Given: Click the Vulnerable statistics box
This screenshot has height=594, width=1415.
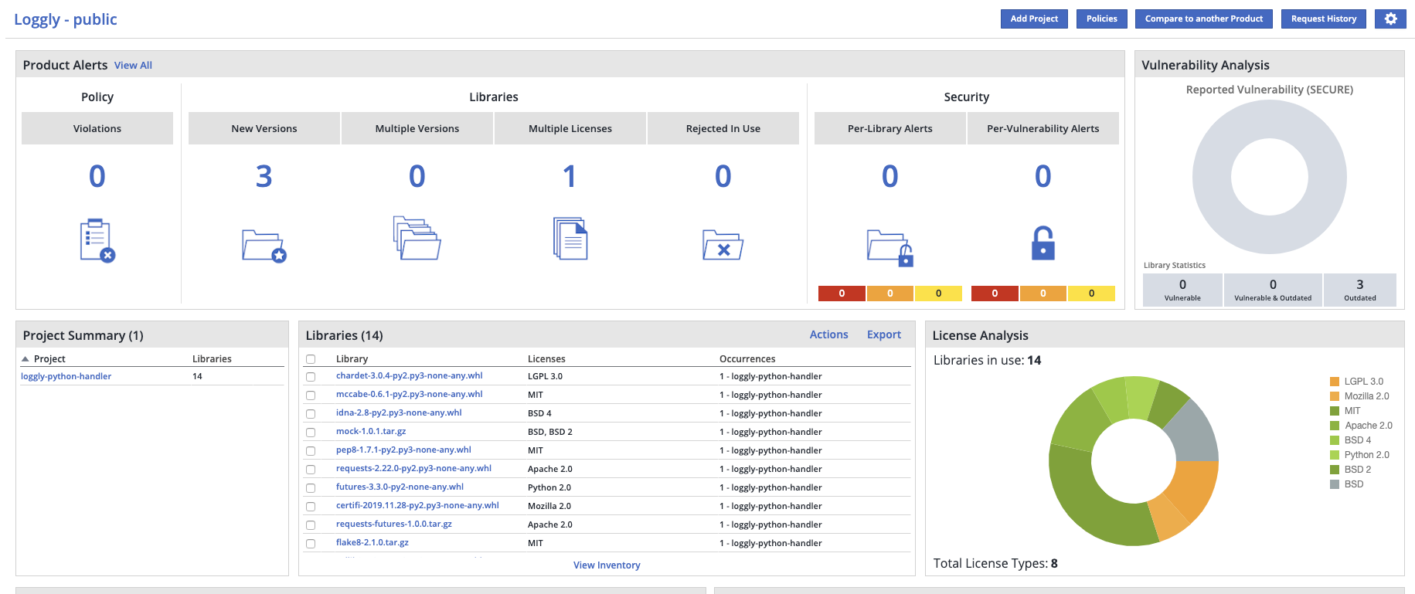Looking at the screenshot, I should pos(1182,290).
